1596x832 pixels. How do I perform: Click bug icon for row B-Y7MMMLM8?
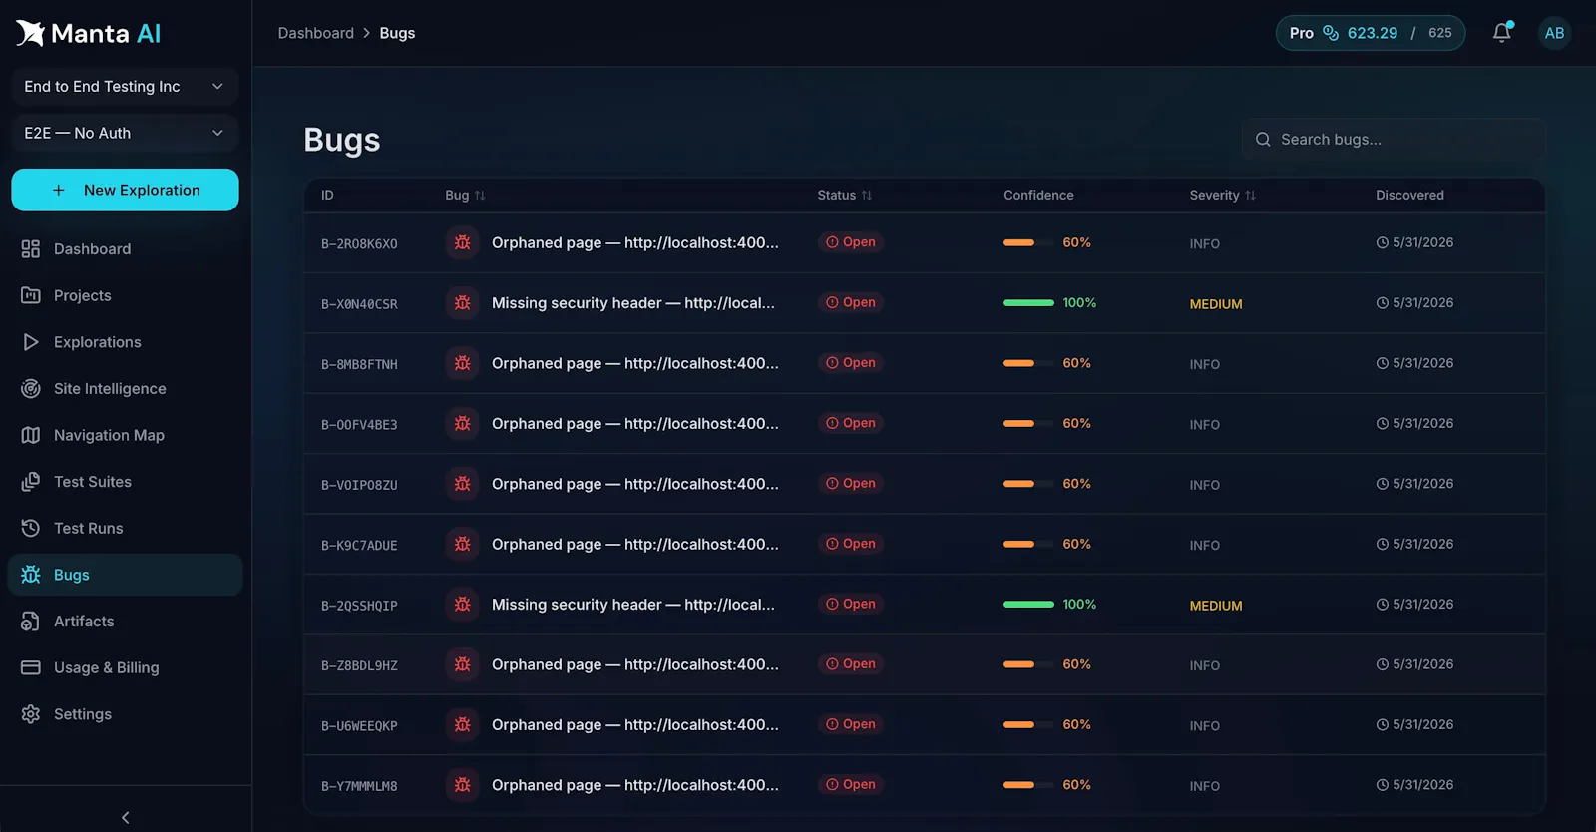(463, 785)
